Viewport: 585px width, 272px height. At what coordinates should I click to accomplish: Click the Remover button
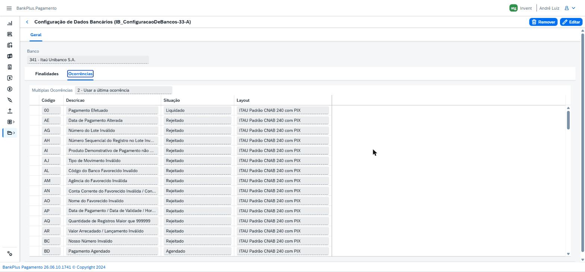point(543,22)
